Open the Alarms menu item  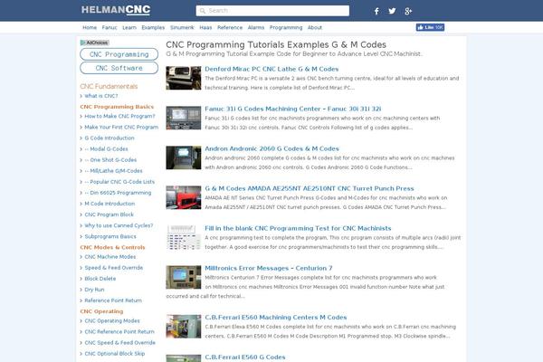click(256, 27)
